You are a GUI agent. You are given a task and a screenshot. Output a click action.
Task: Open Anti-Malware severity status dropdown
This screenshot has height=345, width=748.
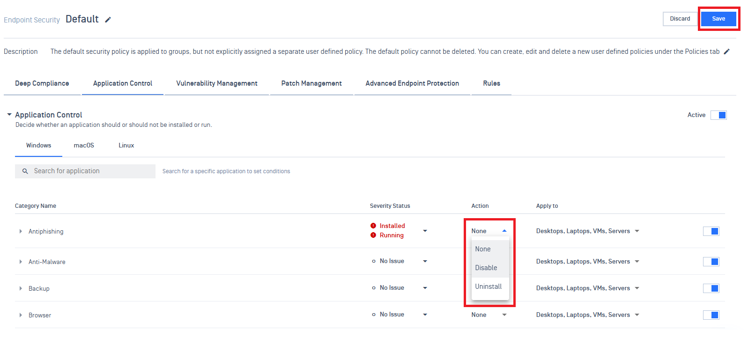[x=425, y=261]
